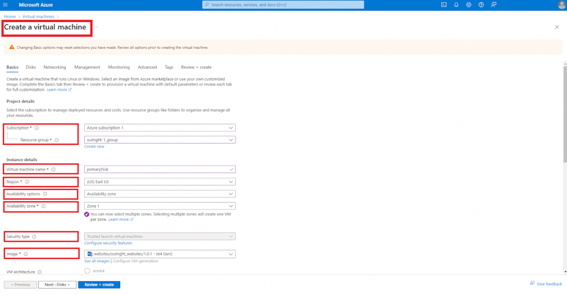The image size is (567, 295).
Task: Open the help question mark menu
Action: coord(481,4)
